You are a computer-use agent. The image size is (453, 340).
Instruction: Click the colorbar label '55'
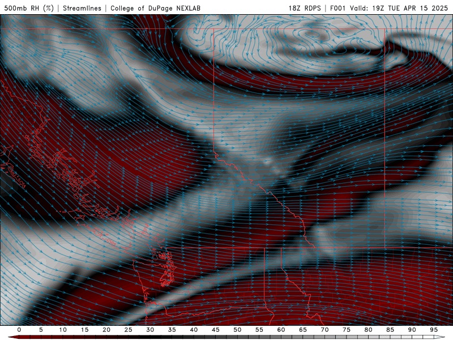coord(259,330)
